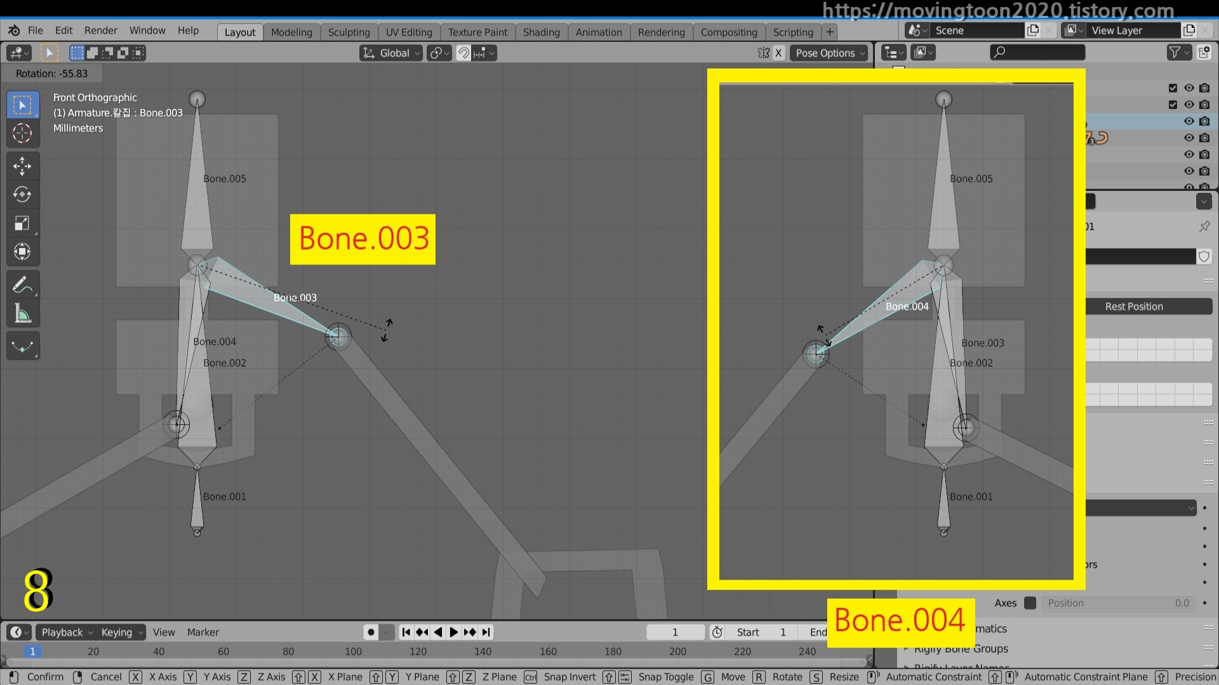This screenshot has height=685, width=1219.
Task: Click Rest Position button
Action: pos(1134,306)
